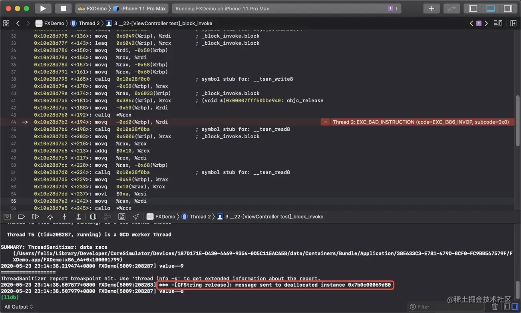Open stack frame 3 menu in debug bar

point(270,217)
